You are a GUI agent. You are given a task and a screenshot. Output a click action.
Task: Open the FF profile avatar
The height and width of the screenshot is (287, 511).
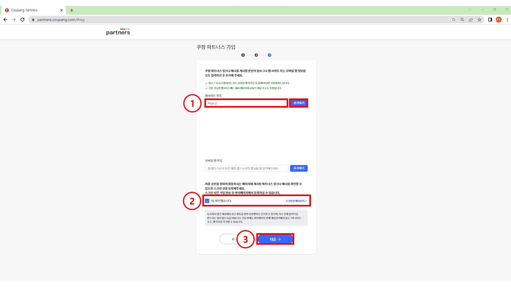tap(499, 20)
